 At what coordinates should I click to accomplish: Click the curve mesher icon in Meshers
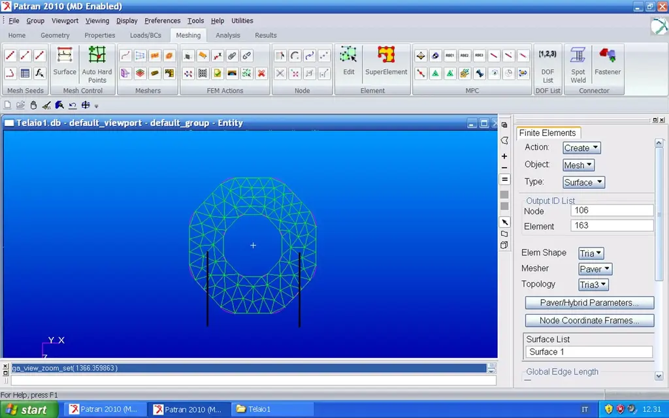(125, 56)
